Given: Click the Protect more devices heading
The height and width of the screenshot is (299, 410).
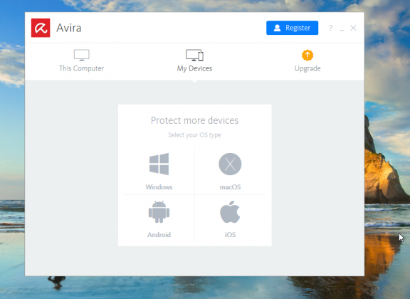Looking at the screenshot, I should click(194, 120).
